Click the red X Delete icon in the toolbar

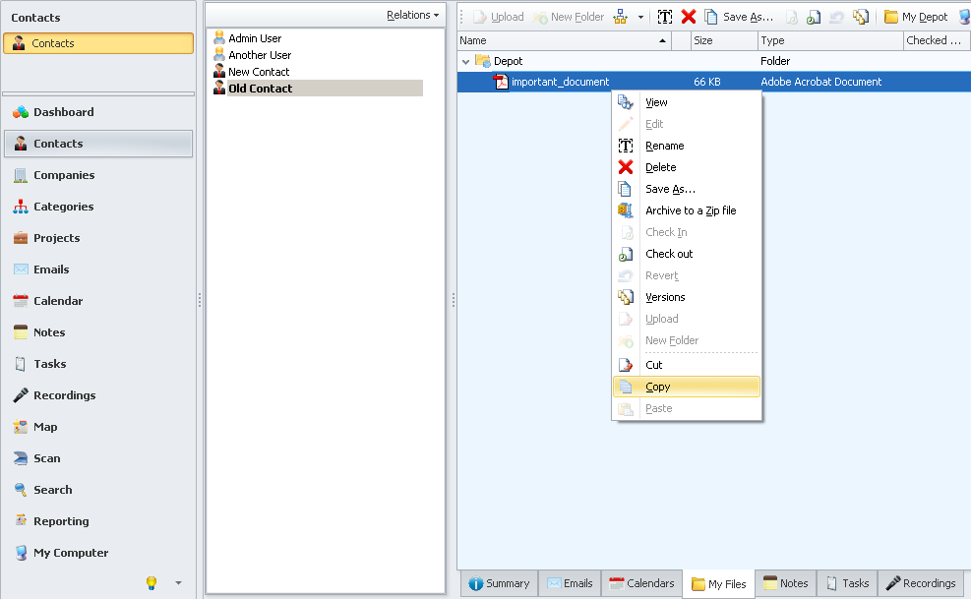tap(689, 17)
